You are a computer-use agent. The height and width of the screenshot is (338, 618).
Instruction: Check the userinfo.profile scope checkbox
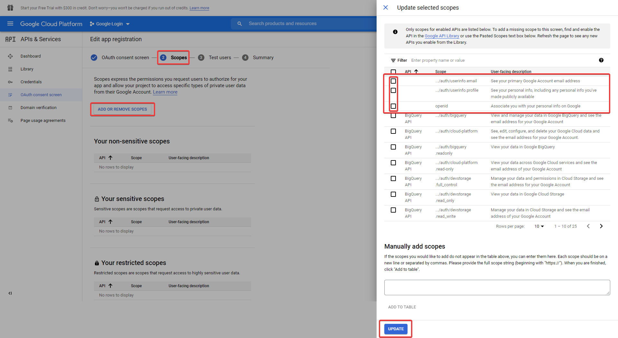point(393,90)
